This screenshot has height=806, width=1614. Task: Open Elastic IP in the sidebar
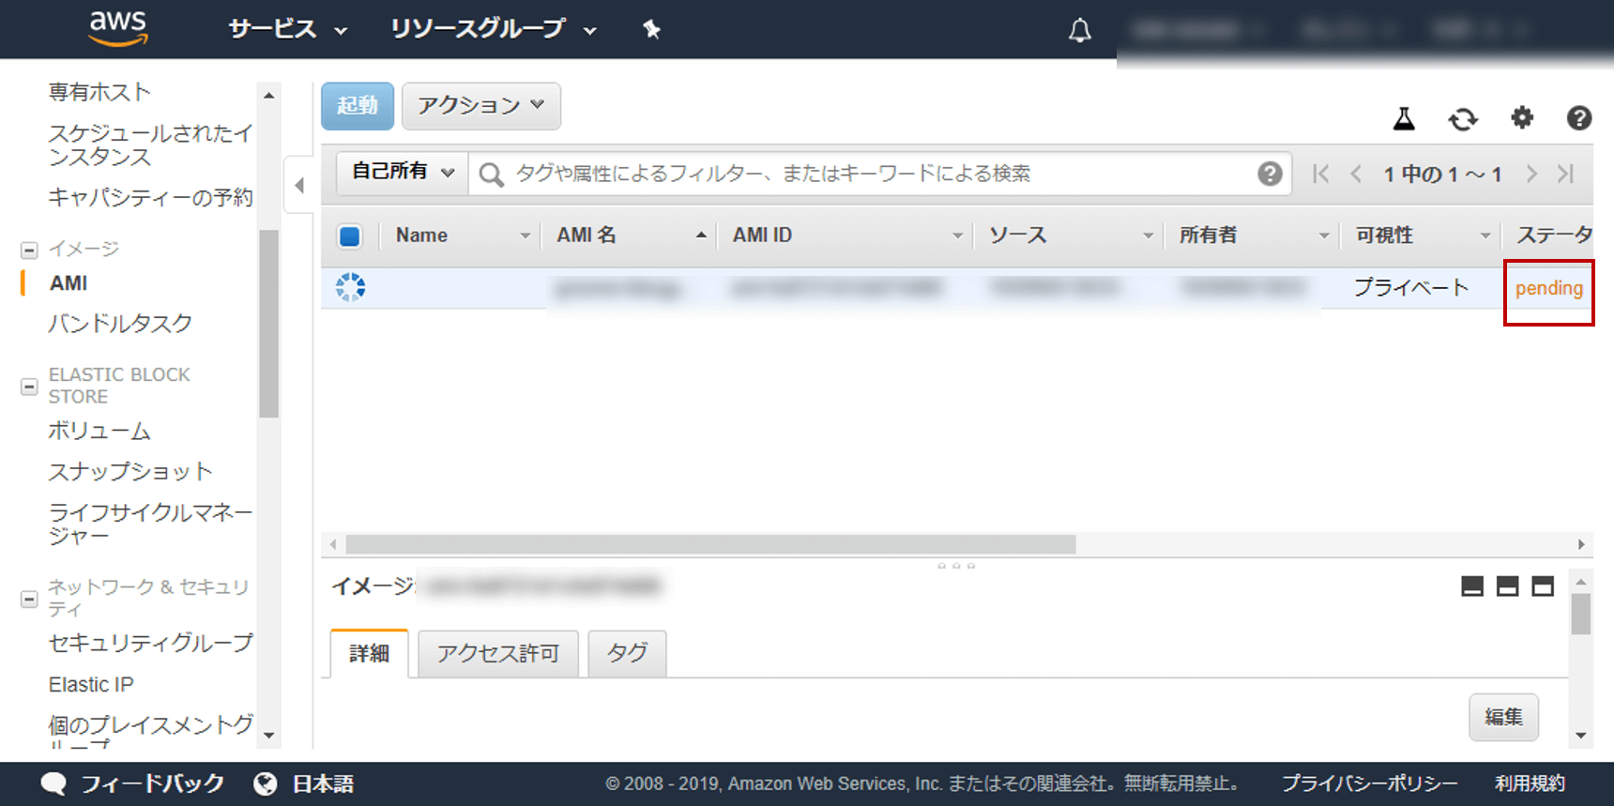click(x=91, y=685)
